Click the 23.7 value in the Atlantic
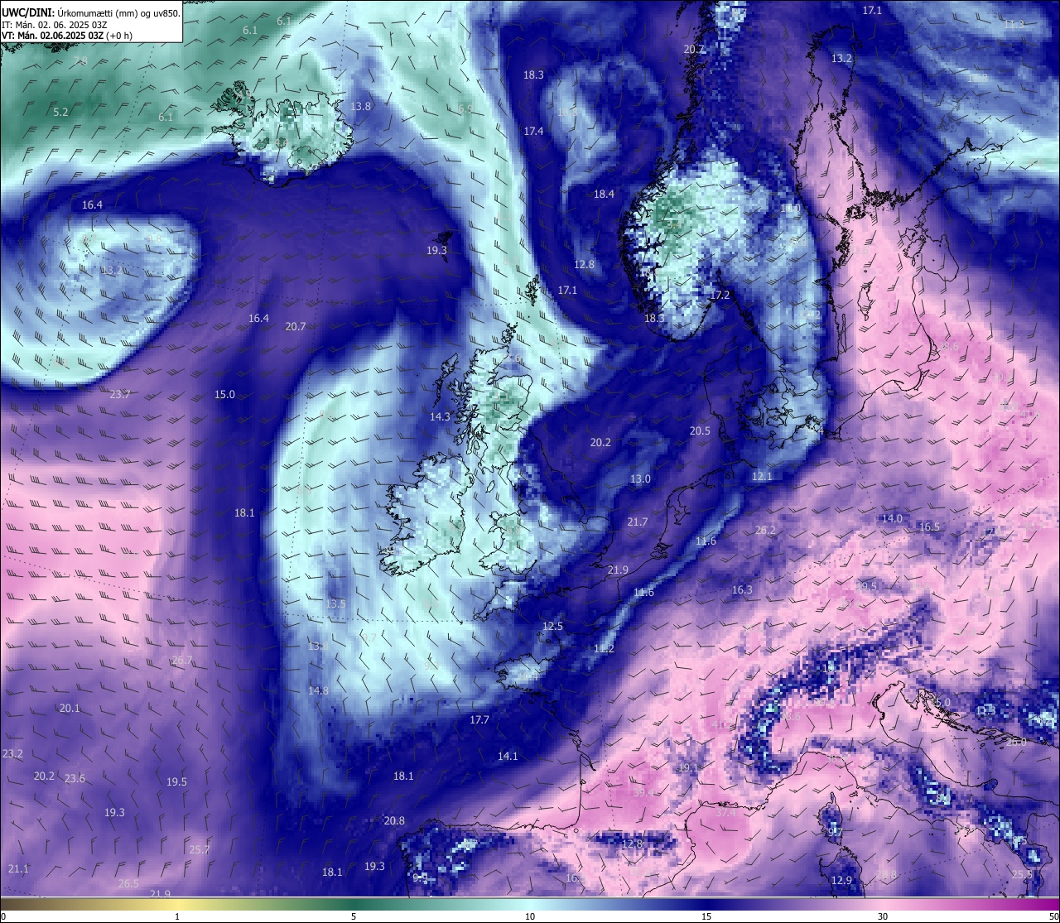The image size is (1060, 923). click(x=120, y=394)
